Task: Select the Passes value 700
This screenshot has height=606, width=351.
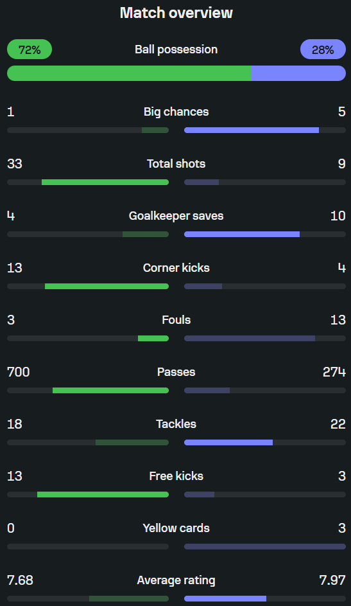Action: tap(18, 372)
